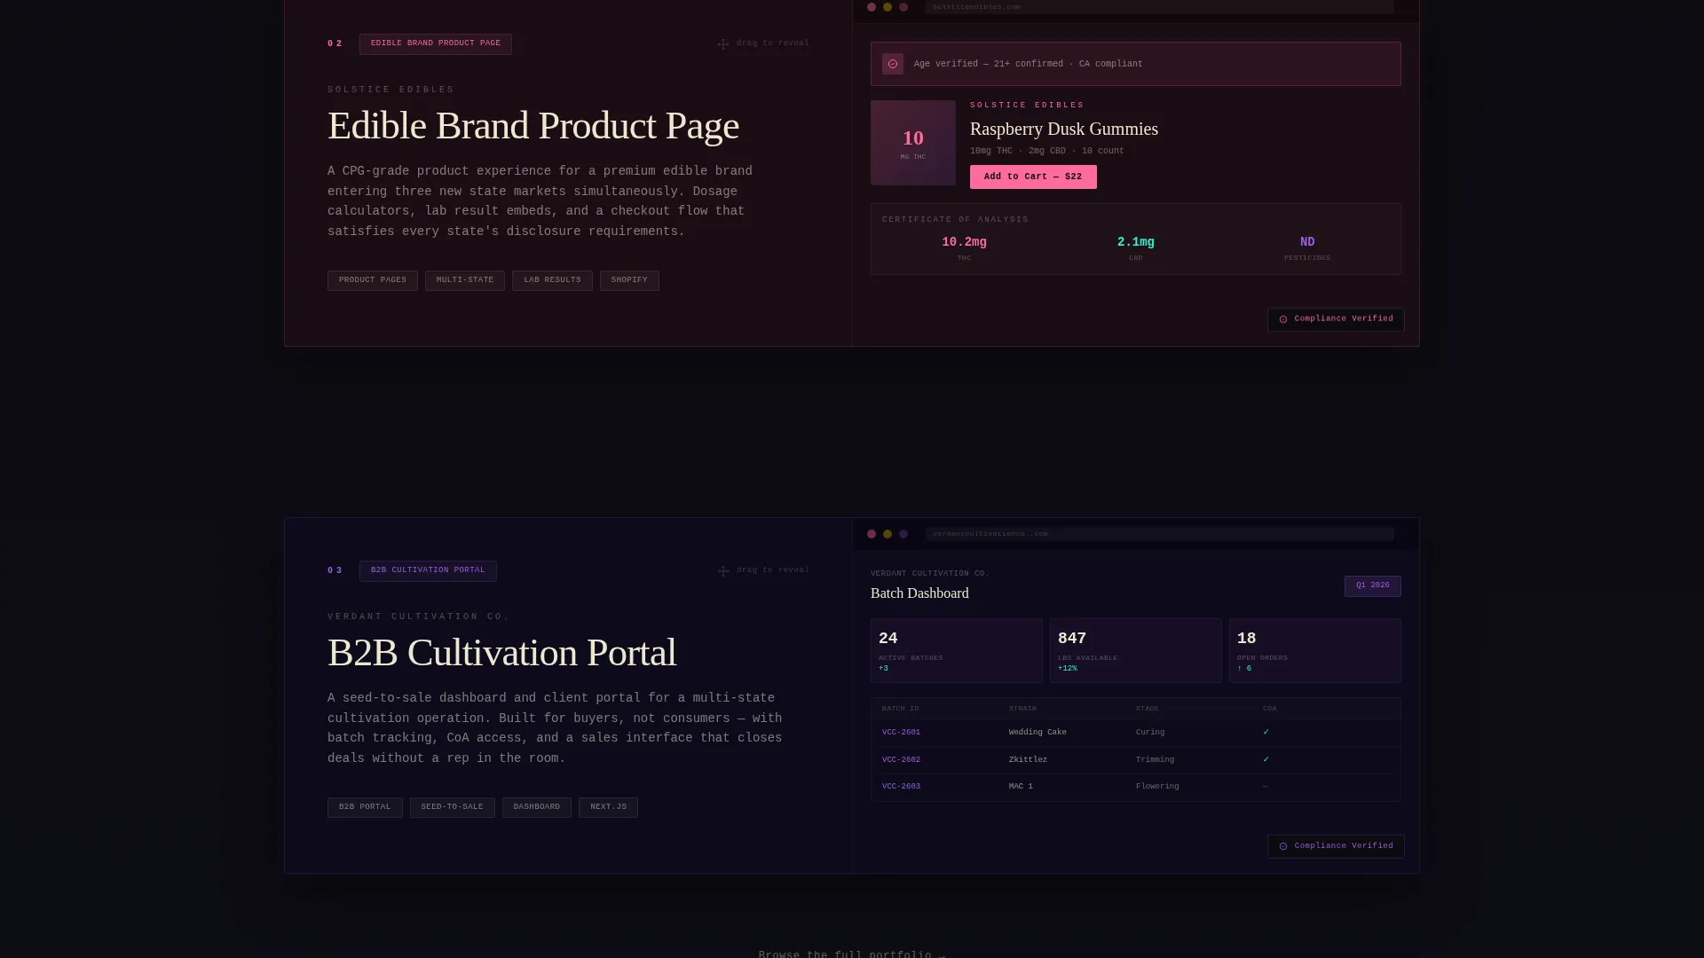
Task: Click the 18 Open Orders stat card
Action: coord(1315,651)
